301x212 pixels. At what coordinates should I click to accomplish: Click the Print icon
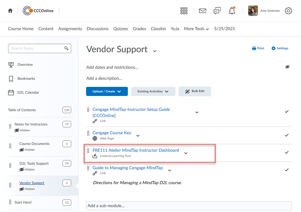point(254,48)
